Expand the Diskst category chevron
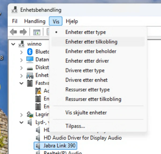The height and width of the screenshot is (154, 161). click(21, 68)
